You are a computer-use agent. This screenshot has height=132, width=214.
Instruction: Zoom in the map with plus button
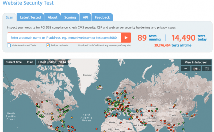point(196,69)
